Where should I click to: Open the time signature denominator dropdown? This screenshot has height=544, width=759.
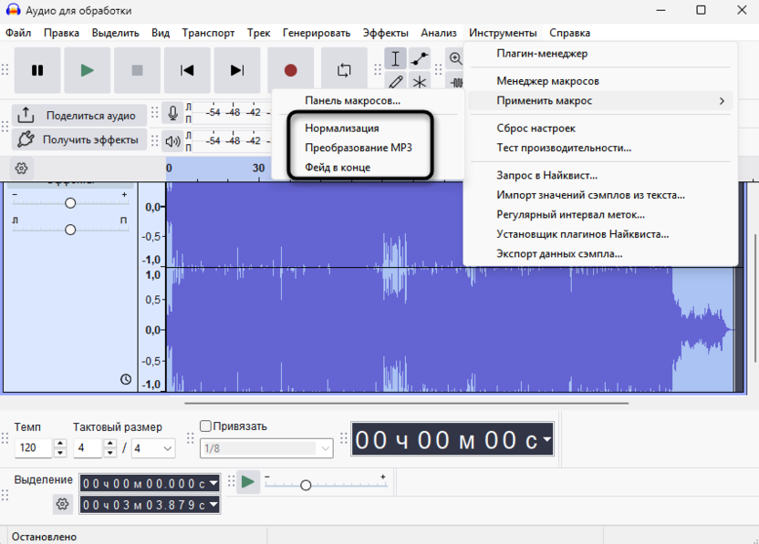[153, 447]
